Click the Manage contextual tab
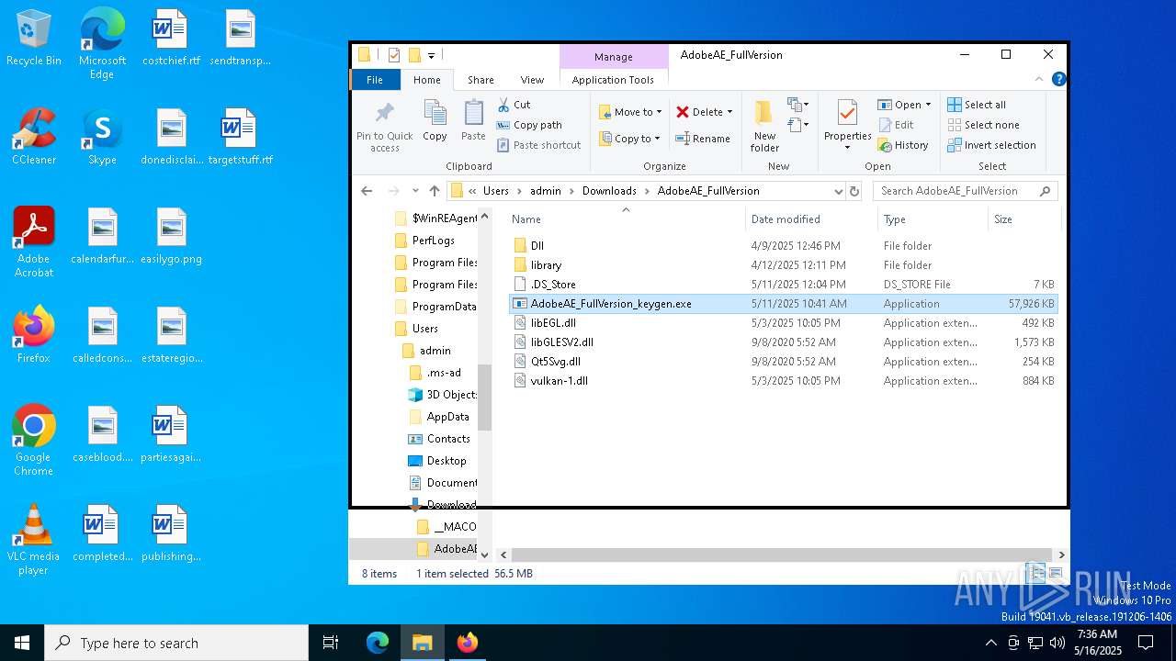 coord(613,57)
